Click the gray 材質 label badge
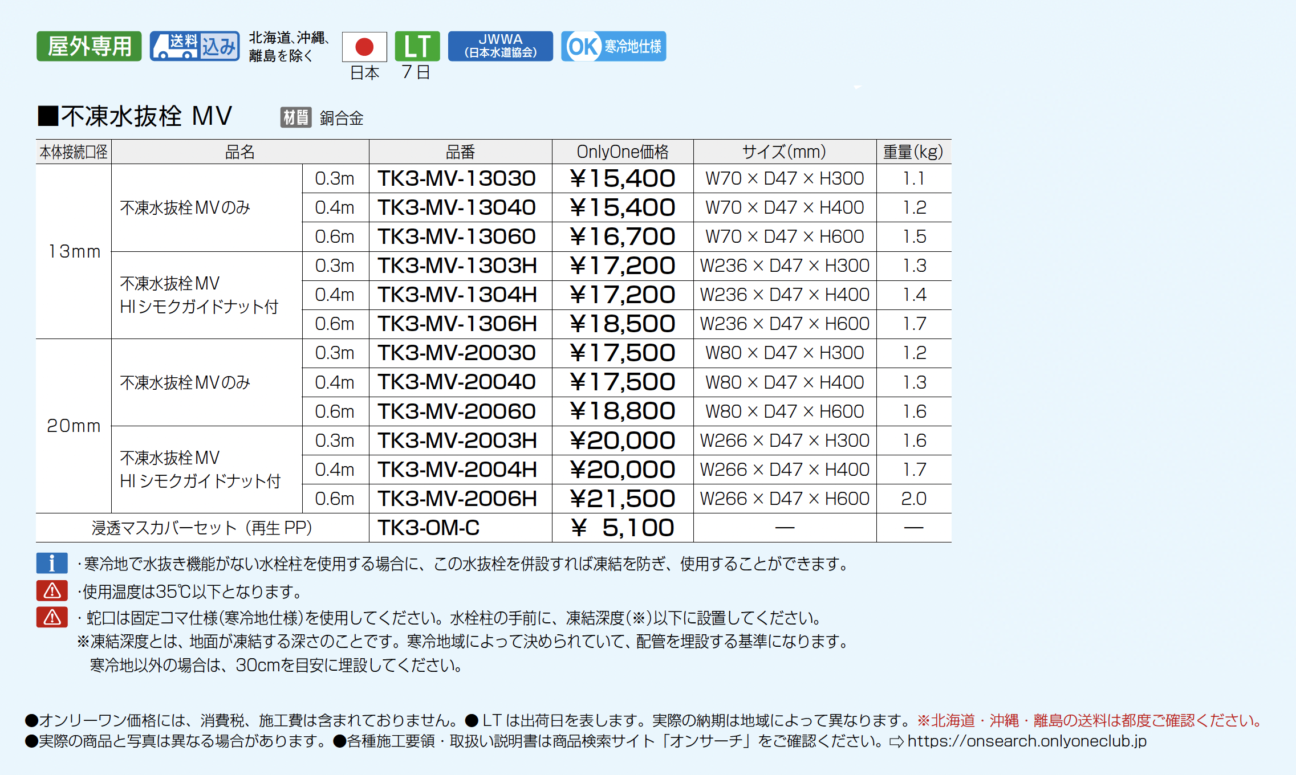 pyautogui.click(x=295, y=118)
